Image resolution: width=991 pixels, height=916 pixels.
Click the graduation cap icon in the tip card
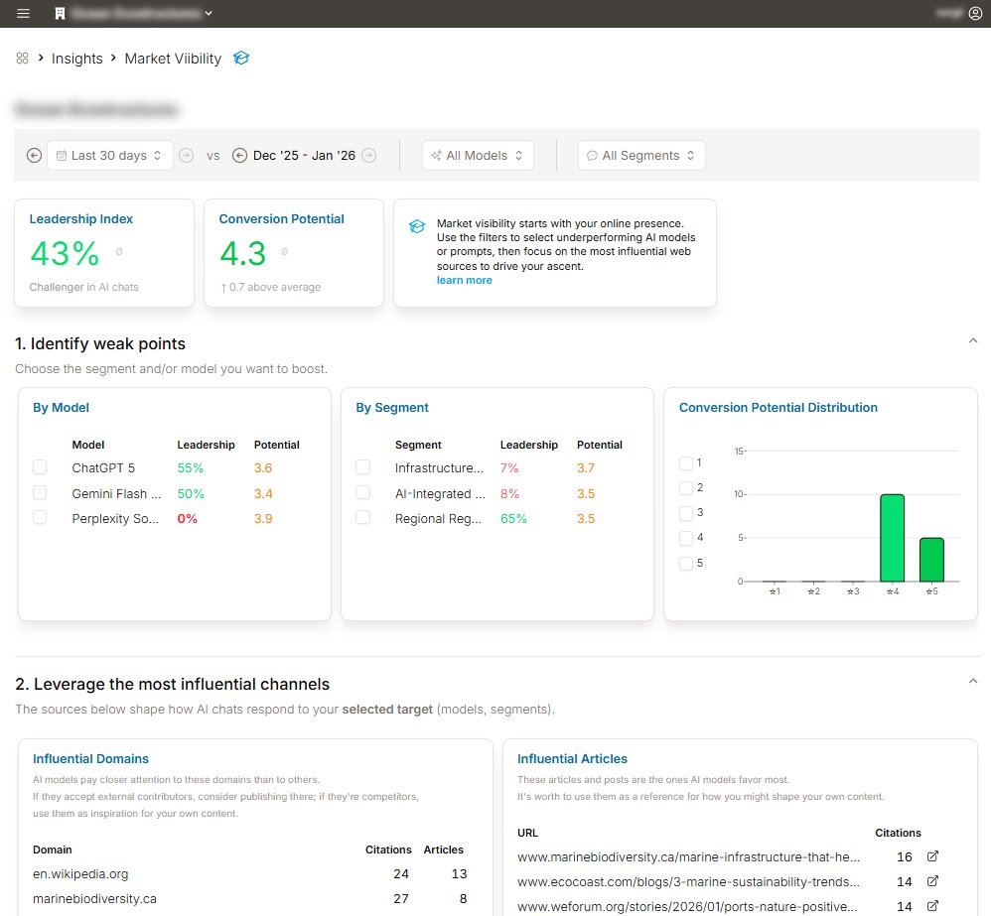[x=417, y=225]
